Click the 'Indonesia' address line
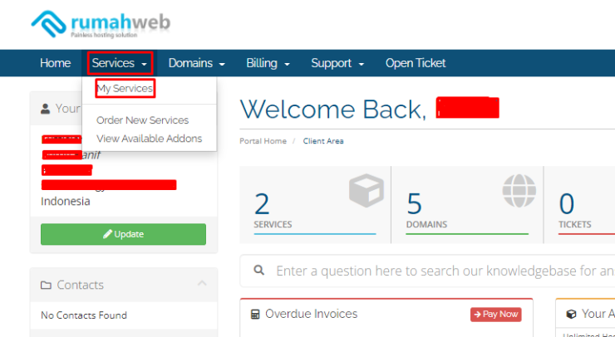The width and height of the screenshot is (615, 337). (x=65, y=202)
